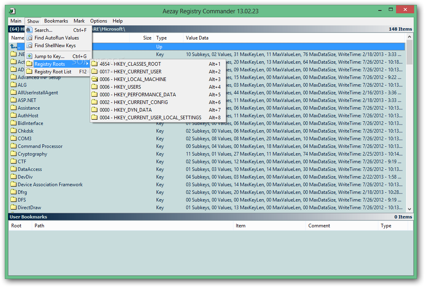
Task: Click the HKEY_USERS folder icon
Action: pos(94,87)
